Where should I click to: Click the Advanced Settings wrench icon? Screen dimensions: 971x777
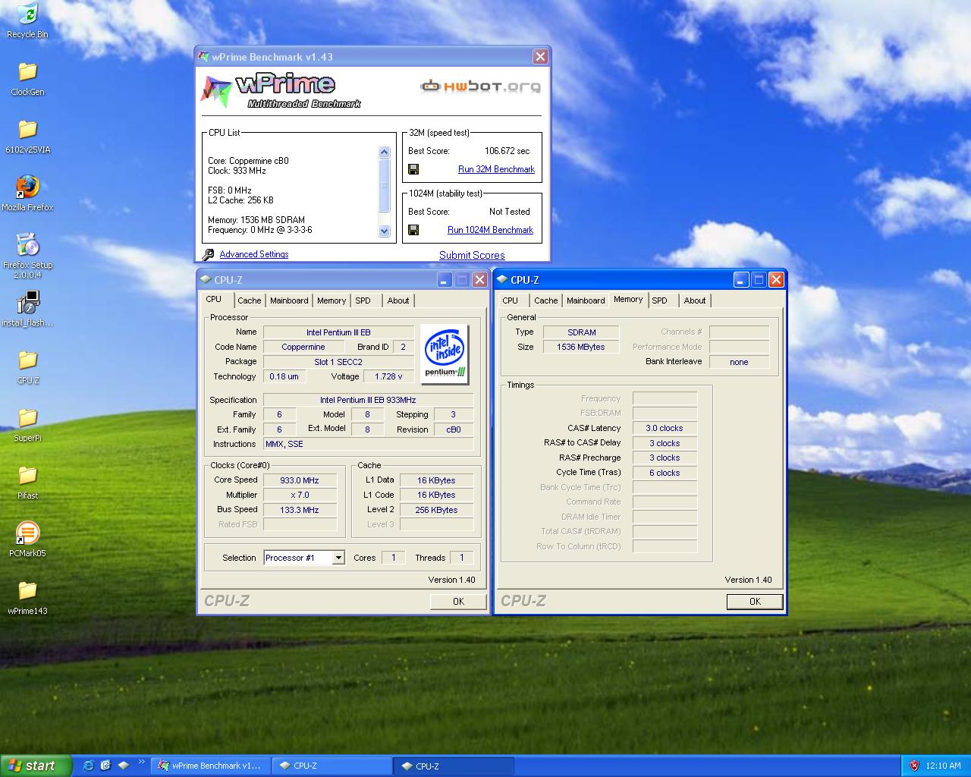(208, 255)
